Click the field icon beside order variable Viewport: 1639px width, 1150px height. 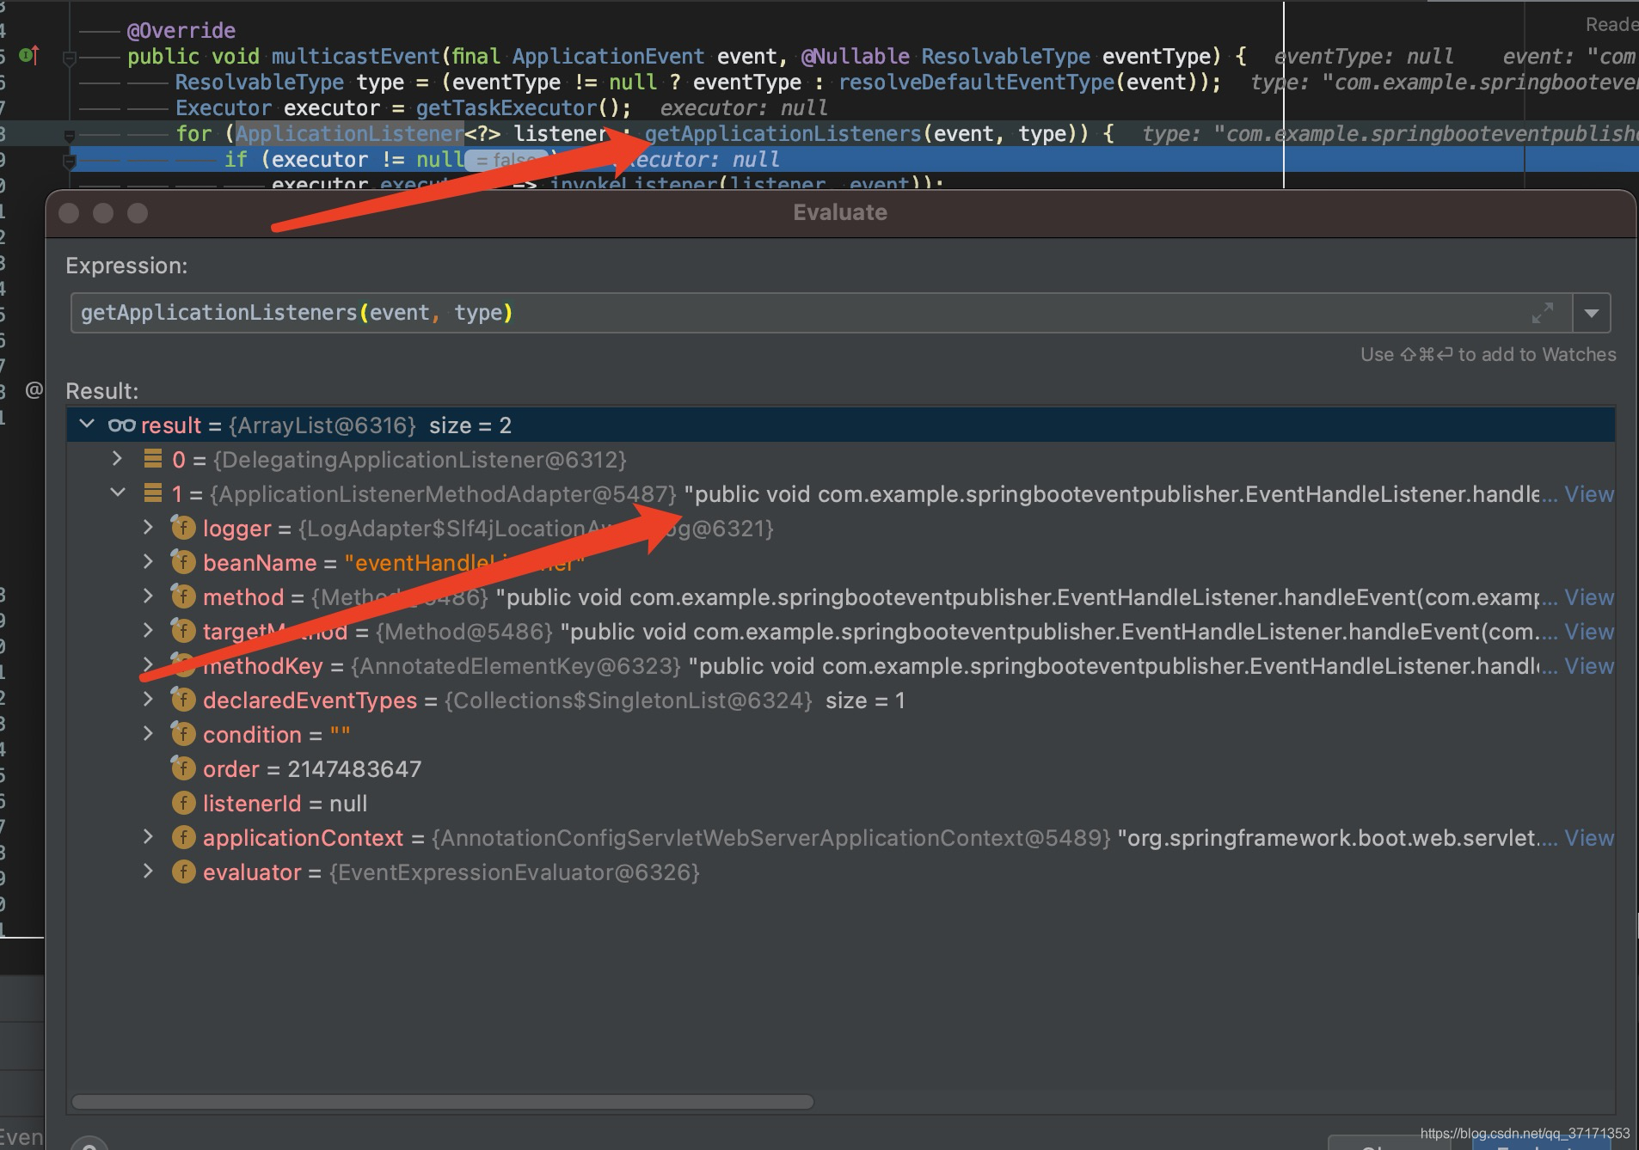(x=183, y=768)
